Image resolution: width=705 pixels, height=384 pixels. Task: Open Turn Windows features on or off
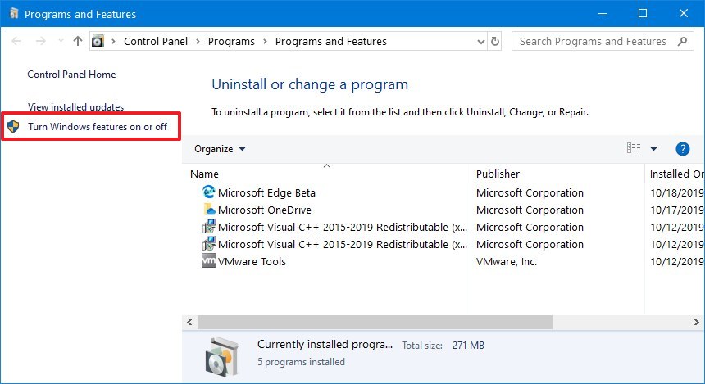pos(97,127)
